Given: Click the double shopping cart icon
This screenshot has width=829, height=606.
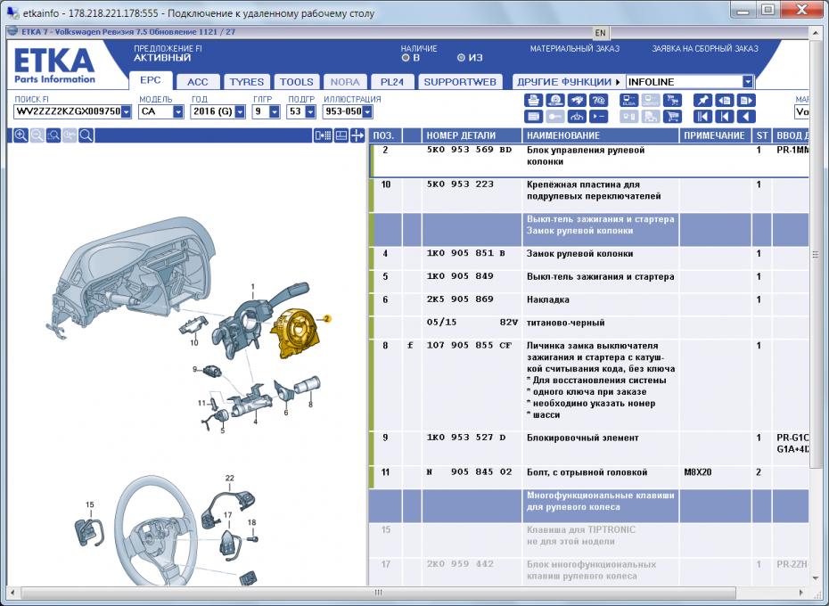Looking at the screenshot, I should (x=672, y=101).
